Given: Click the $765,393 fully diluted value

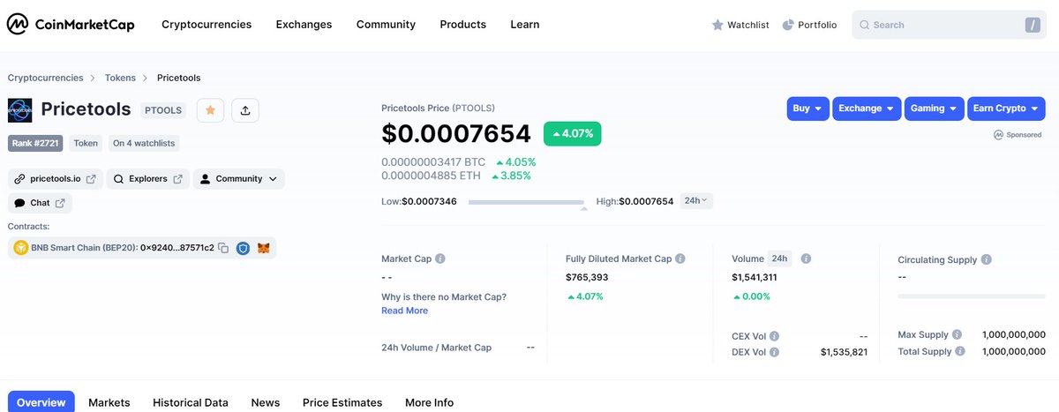Looking at the screenshot, I should pyautogui.click(x=587, y=277).
